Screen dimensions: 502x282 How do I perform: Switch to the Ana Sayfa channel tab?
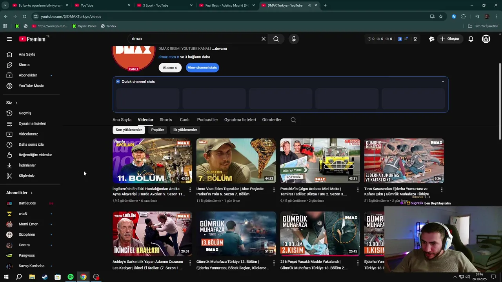(122, 120)
